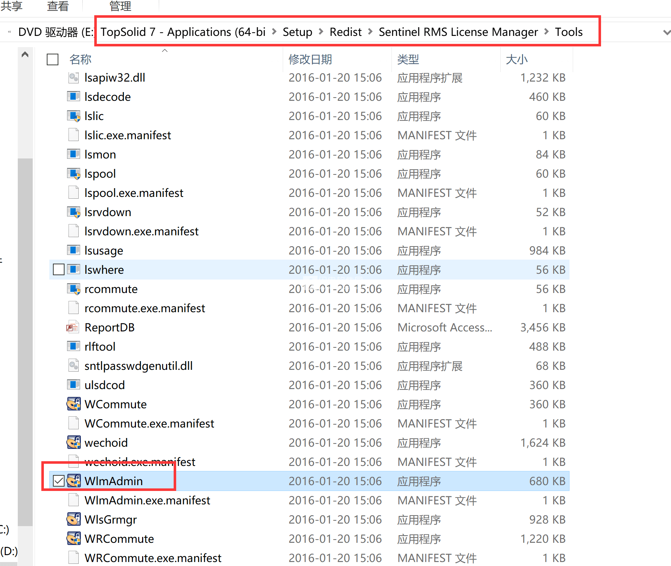671x566 pixels.
Task: Click the 3,456 KB size of ReportDB
Action: pyautogui.click(x=543, y=327)
